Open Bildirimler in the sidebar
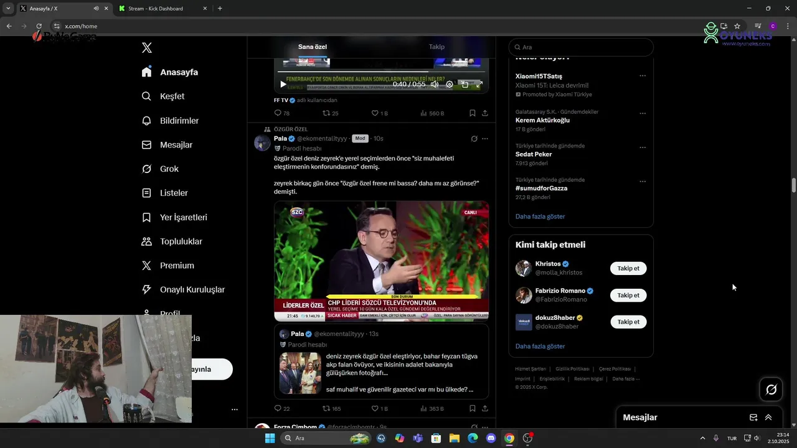Image resolution: width=797 pixels, height=448 pixels. [x=170, y=121]
